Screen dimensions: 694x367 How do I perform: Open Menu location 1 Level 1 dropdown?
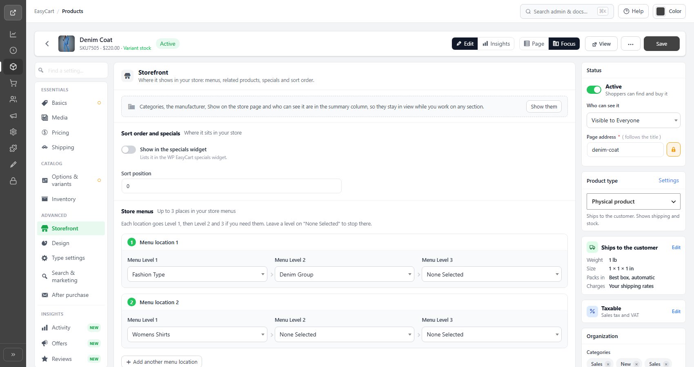197,274
